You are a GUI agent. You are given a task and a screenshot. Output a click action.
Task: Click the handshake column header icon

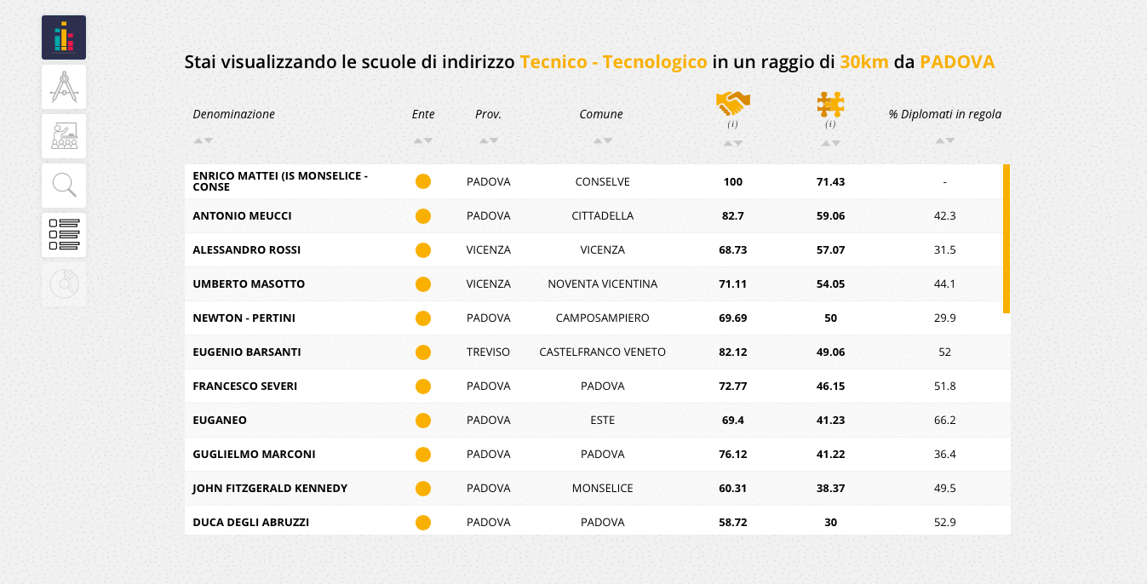click(x=733, y=104)
